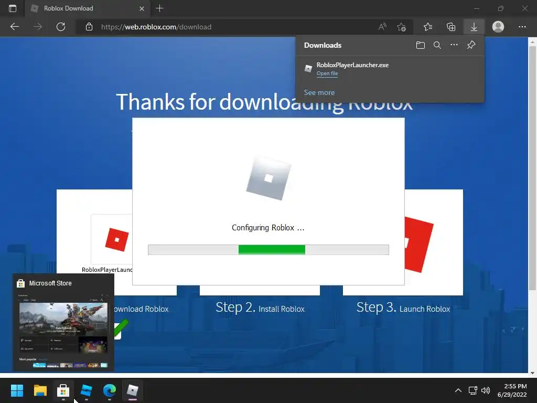
Task: Open the clock and date panel
Action: [x=512, y=390]
